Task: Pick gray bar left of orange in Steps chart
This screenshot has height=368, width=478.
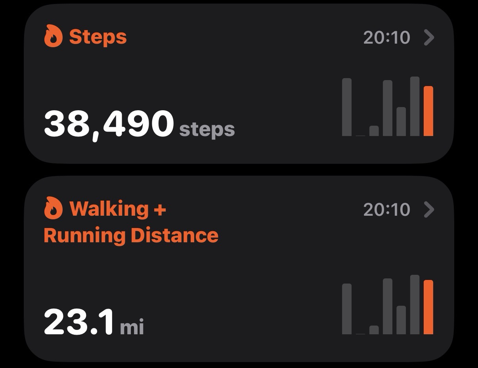Action: click(x=415, y=106)
